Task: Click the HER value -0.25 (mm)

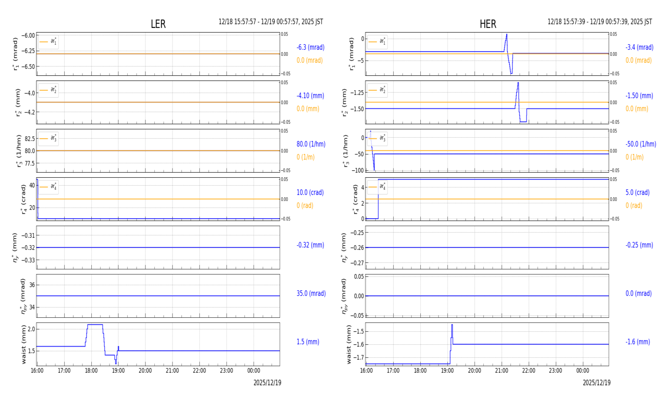Action: (639, 245)
